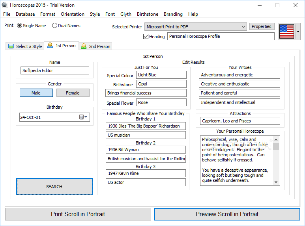Click the Horoscopes app globe icon
Viewport: 305px width, 226px height.
point(4,5)
